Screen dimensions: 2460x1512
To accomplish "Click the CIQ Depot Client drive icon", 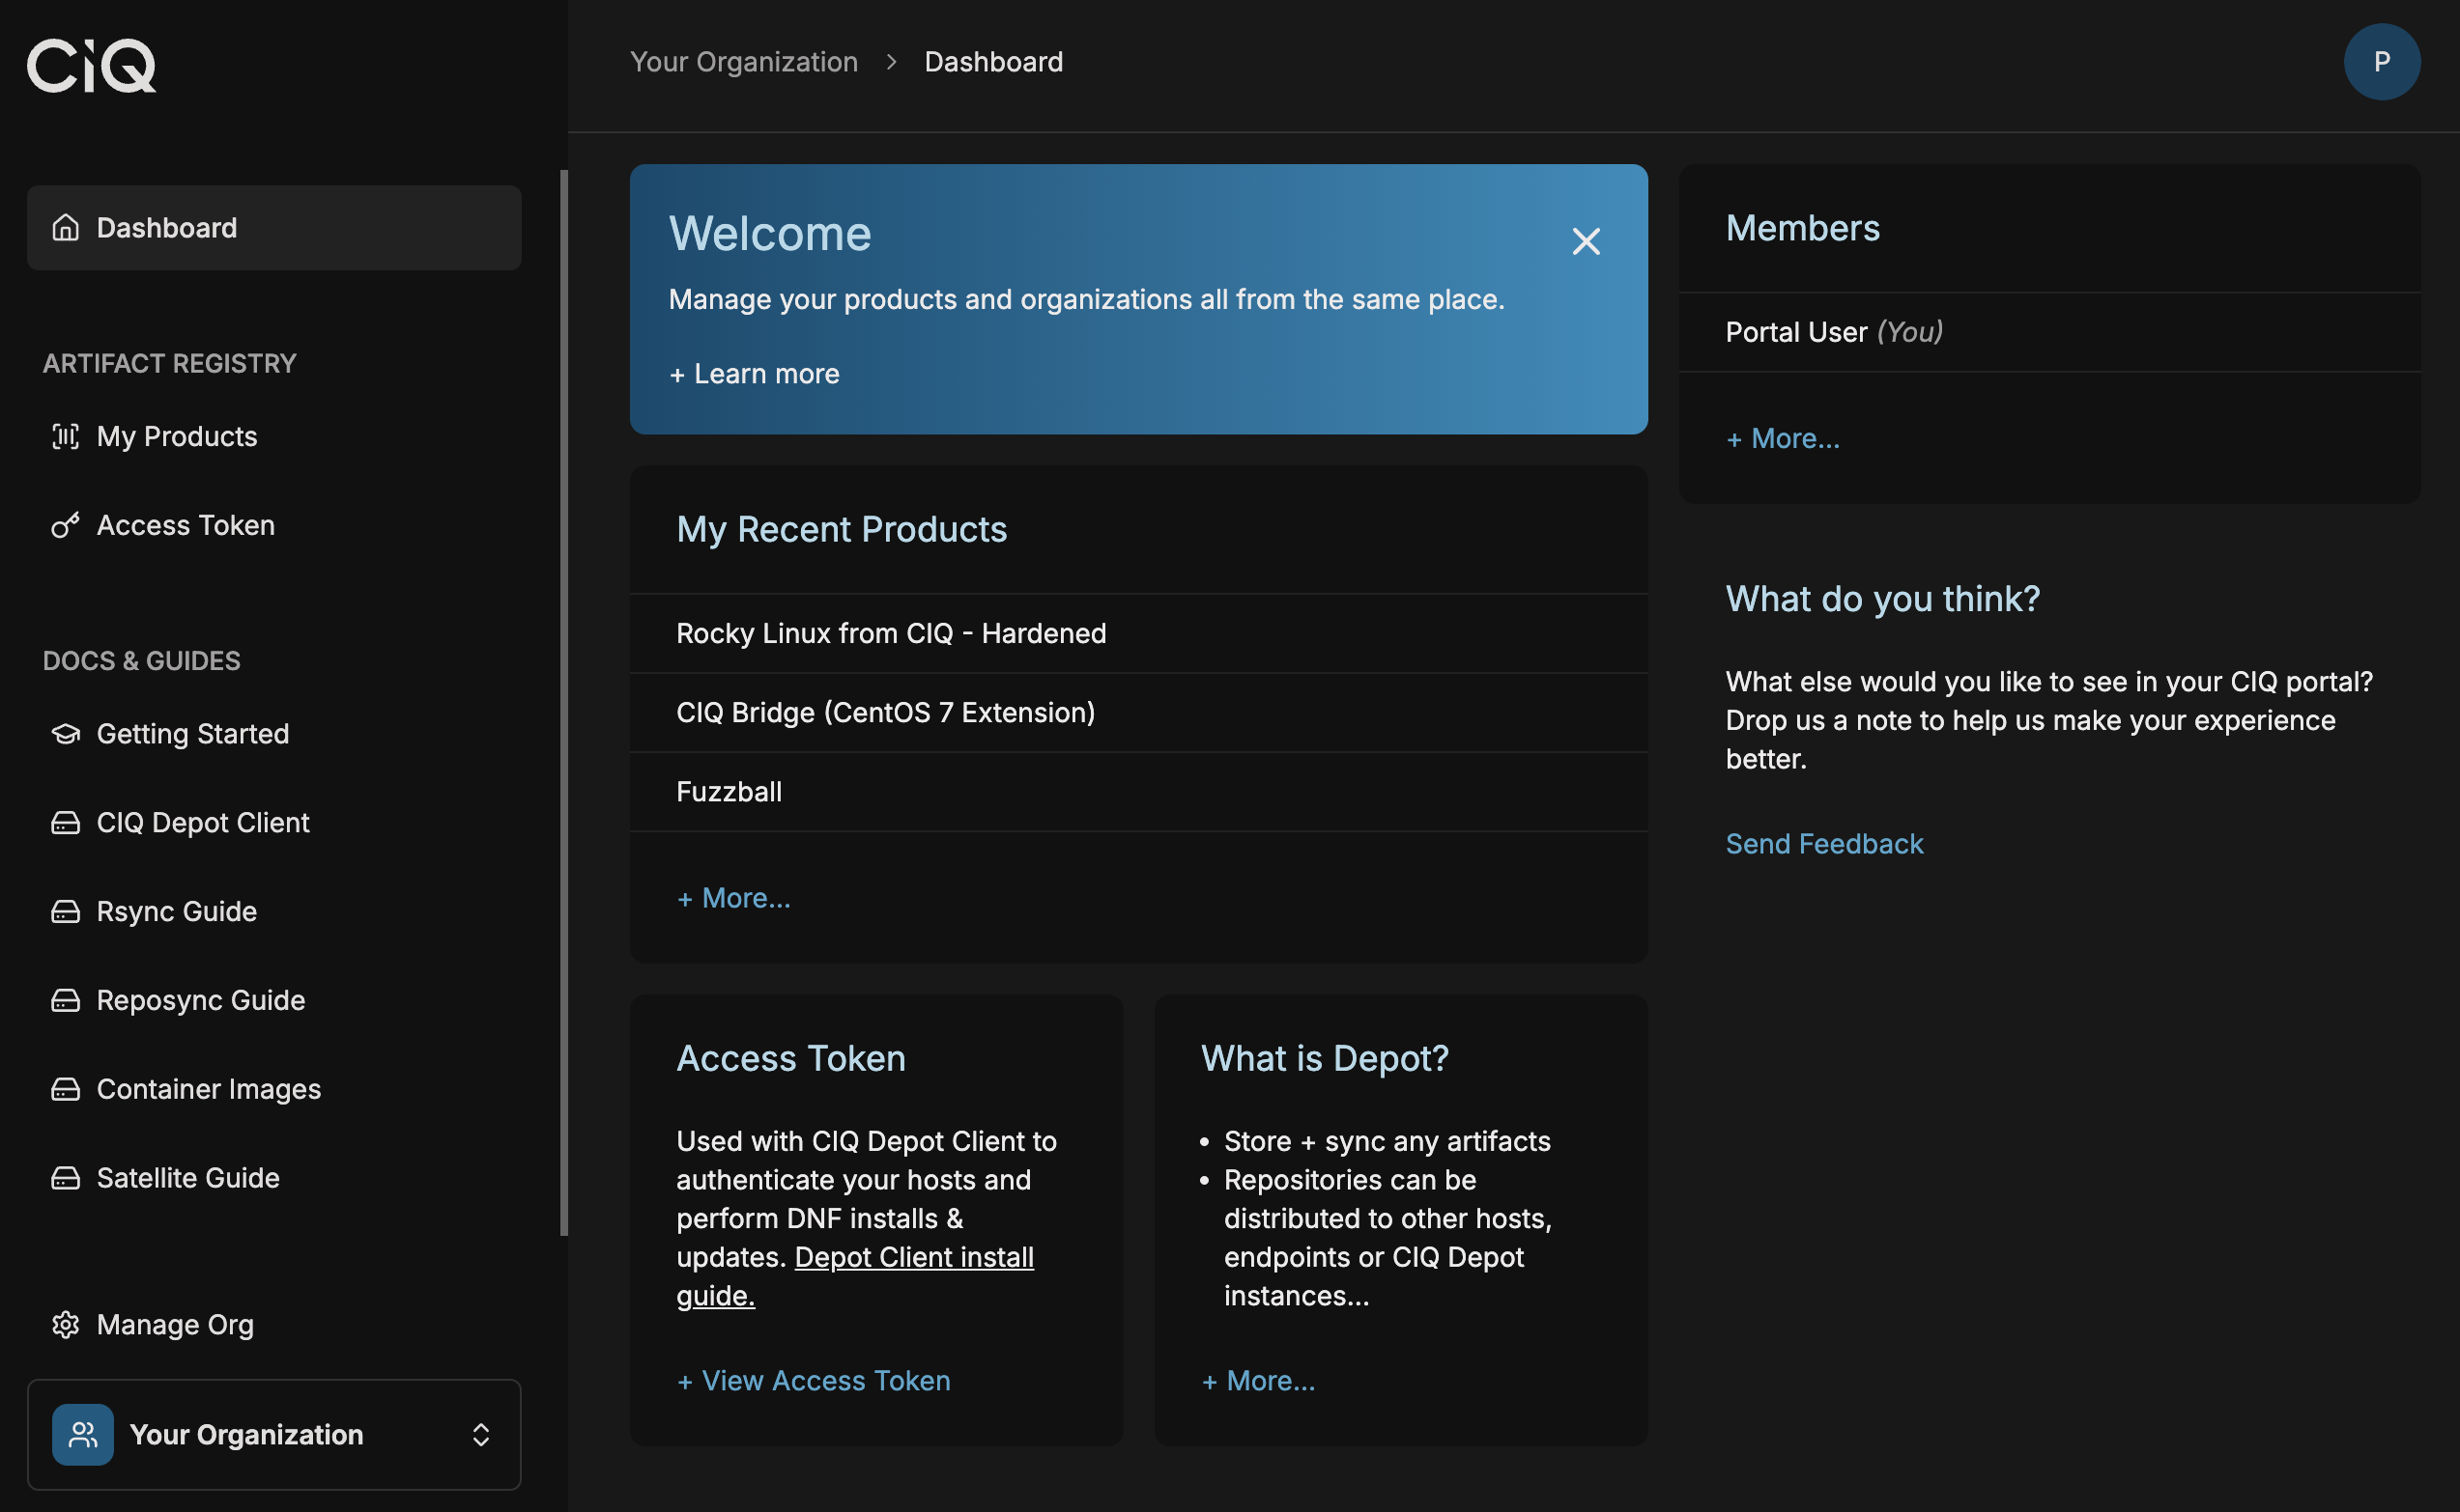I will click(x=65, y=823).
